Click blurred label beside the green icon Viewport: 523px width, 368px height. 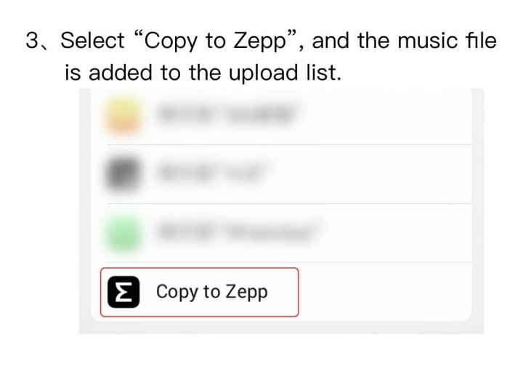(x=235, y=232)
